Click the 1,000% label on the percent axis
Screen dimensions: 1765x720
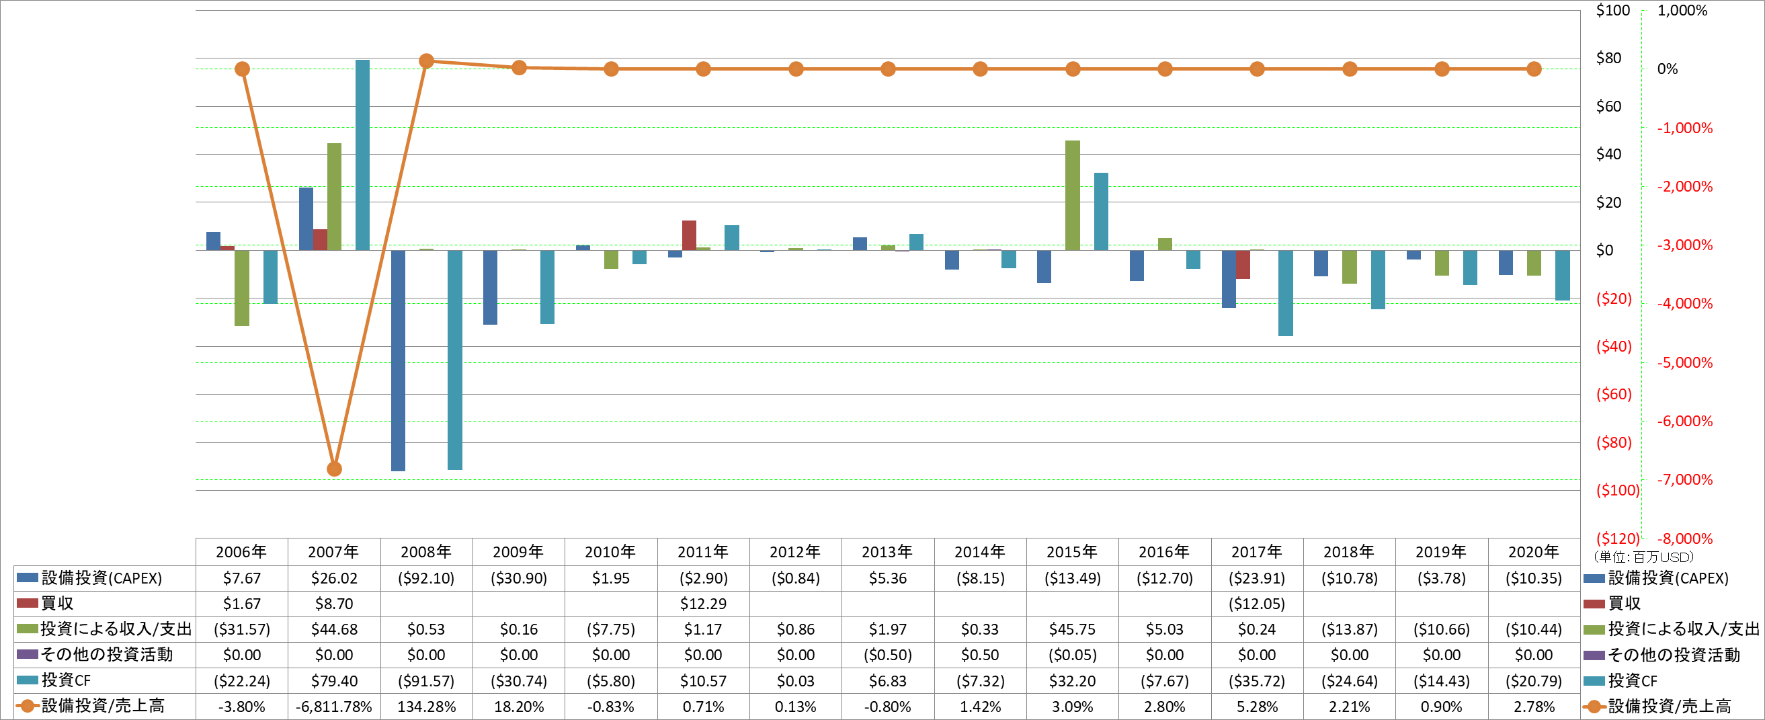pyautogui.click(x=1682, y=10)
